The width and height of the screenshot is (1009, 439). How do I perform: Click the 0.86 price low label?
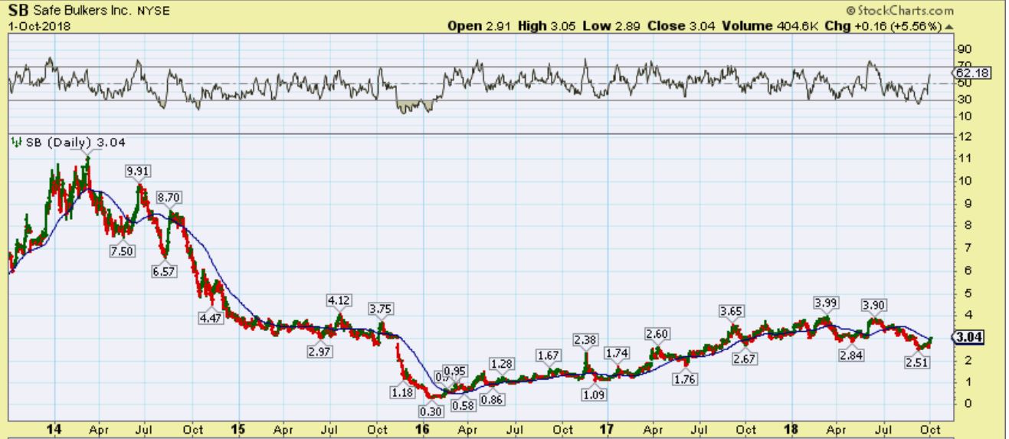click(x=492, y=398)
